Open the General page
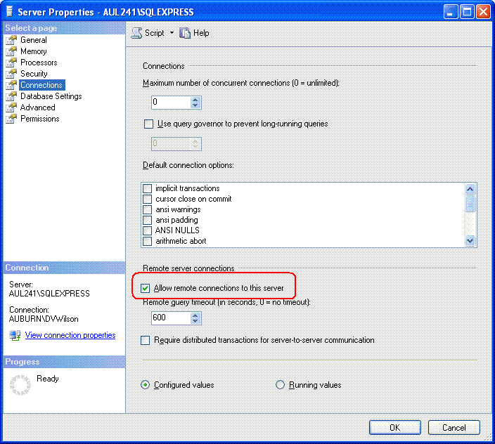The width and height of the screenshot is (495, 444). point(34,40)
